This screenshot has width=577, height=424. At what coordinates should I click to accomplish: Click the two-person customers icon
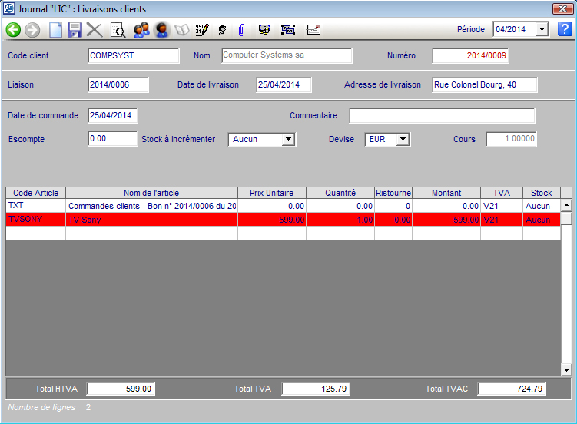141,30
